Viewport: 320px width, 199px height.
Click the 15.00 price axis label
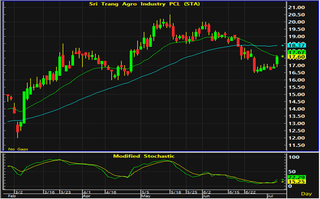click(296, 95)
